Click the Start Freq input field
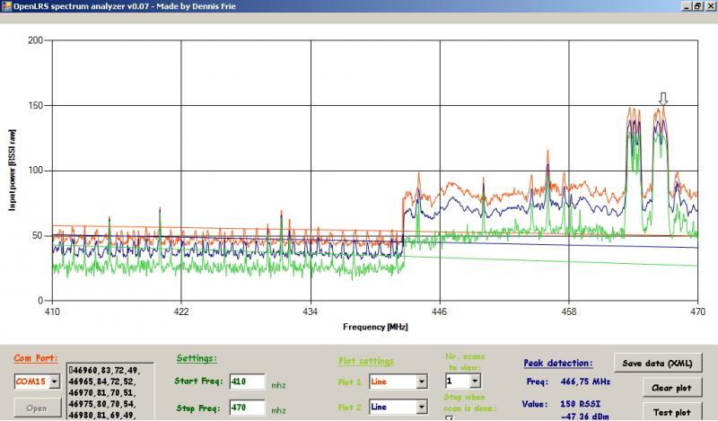 click(247, 382)
